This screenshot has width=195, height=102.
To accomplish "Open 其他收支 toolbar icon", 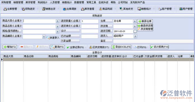I will coord(121,9).
